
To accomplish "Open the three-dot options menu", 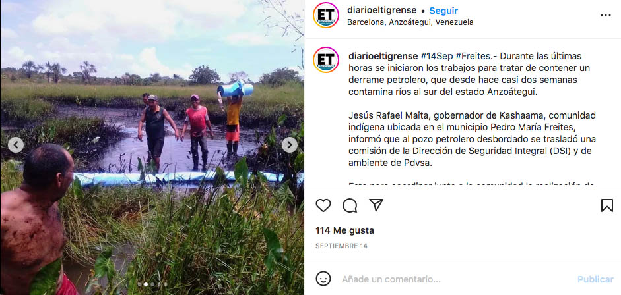I will [606, 15].
